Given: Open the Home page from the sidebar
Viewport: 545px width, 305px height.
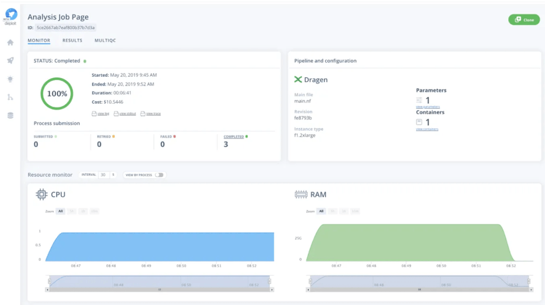Looking at the screenshot, I should click(10, 43).
